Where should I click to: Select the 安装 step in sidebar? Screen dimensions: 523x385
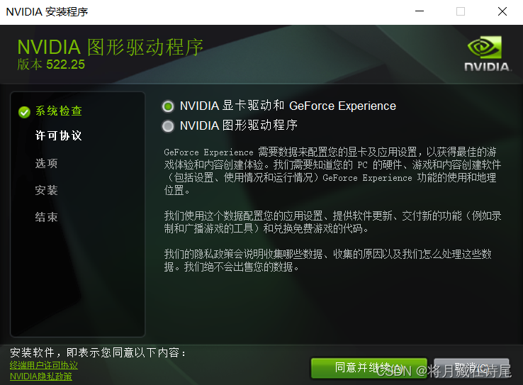click(46, 191)
